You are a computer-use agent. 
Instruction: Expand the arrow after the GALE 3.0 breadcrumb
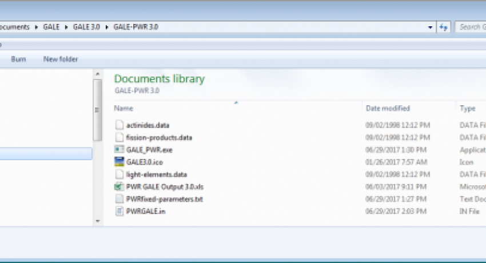point(107,27)
